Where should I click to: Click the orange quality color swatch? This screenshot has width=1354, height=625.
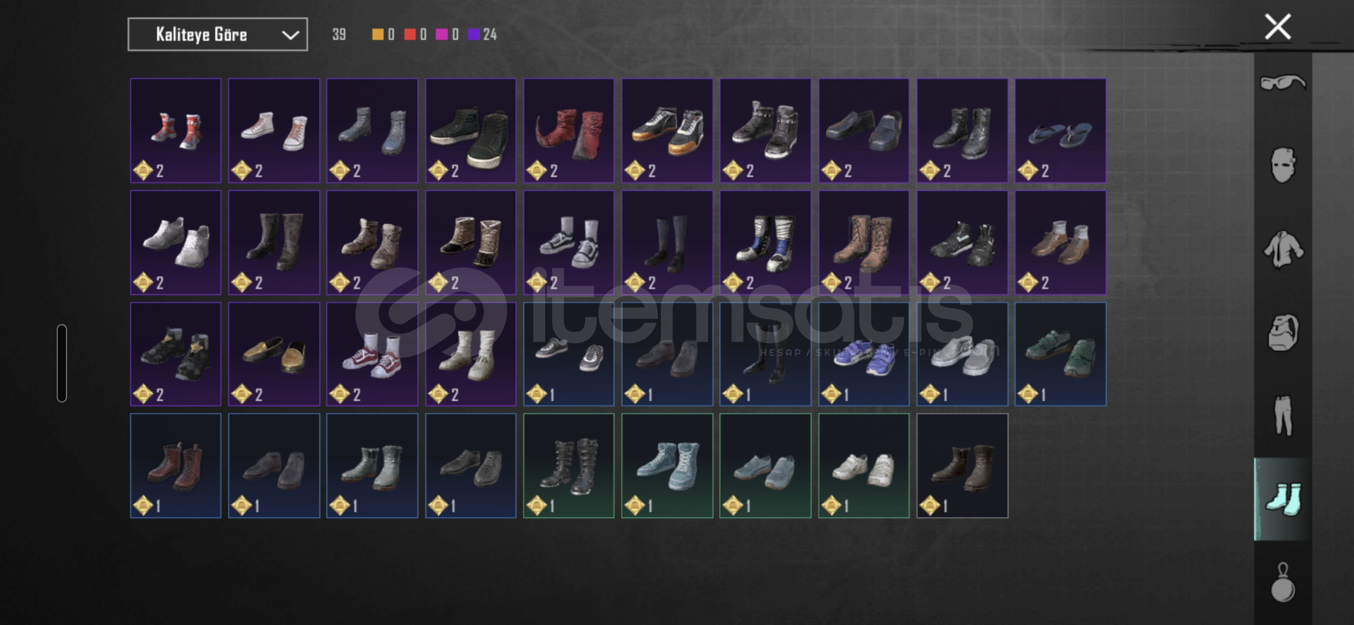point(377,35)
